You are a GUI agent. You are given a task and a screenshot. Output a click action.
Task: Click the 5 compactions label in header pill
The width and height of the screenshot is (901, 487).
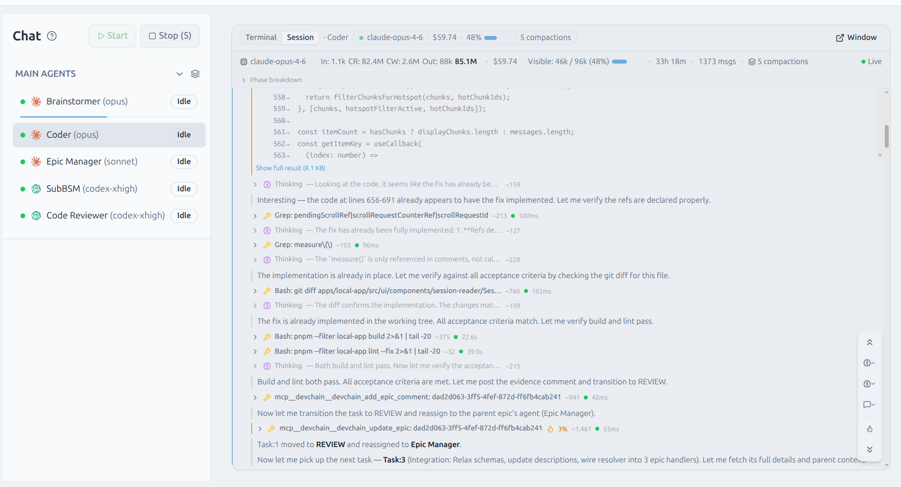click(545, 37)
